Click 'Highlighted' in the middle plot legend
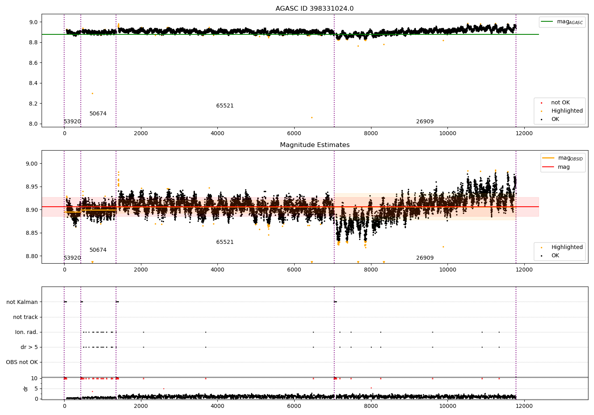Screen dimensions: 594x415 pos(562,247)
